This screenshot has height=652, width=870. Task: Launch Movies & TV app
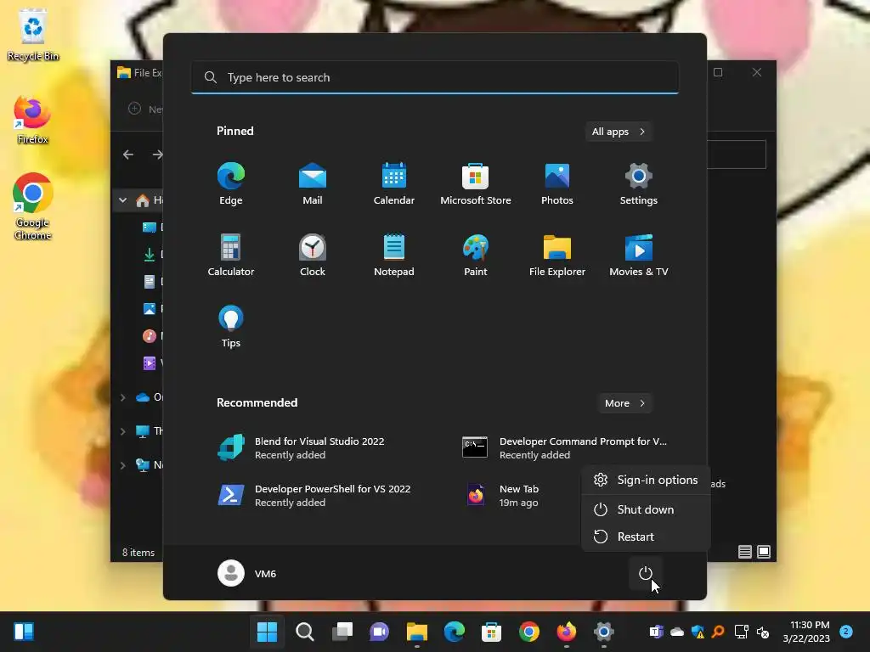[x=639, y=255]
